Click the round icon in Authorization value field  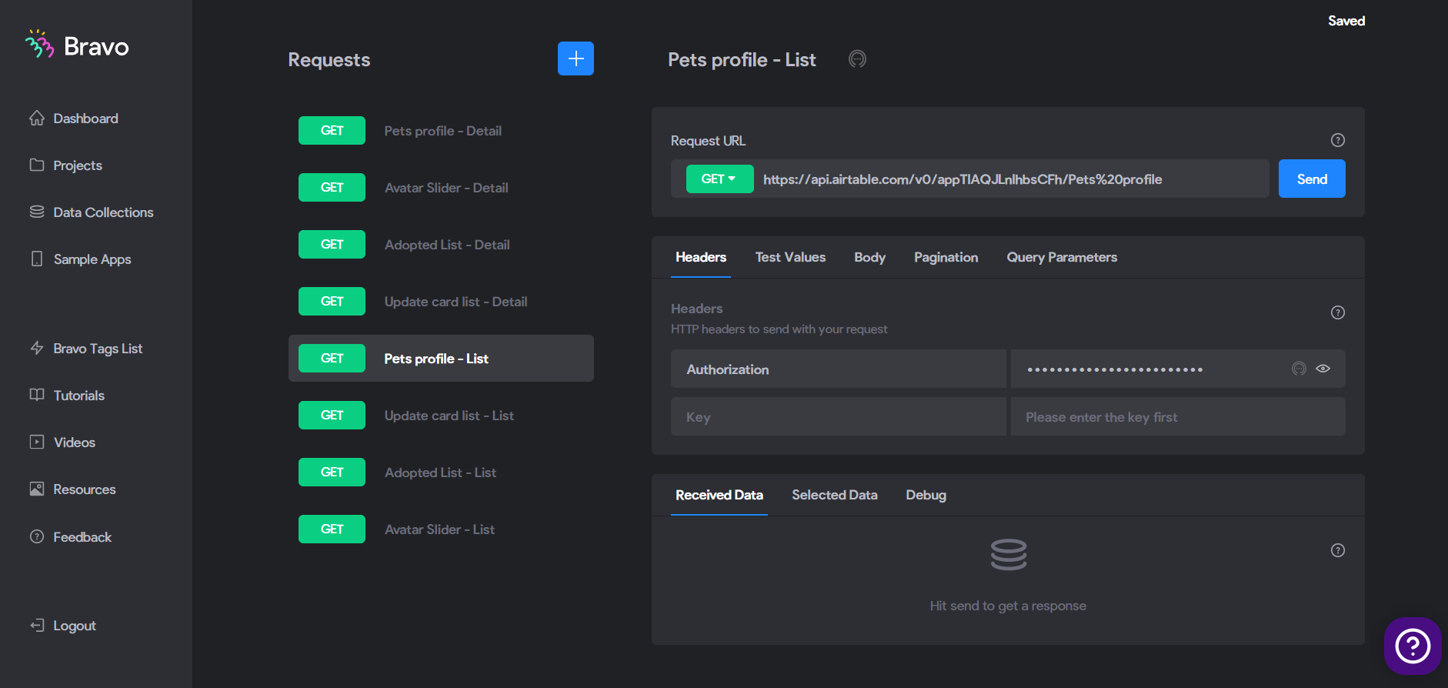[x=1299, y=369]
